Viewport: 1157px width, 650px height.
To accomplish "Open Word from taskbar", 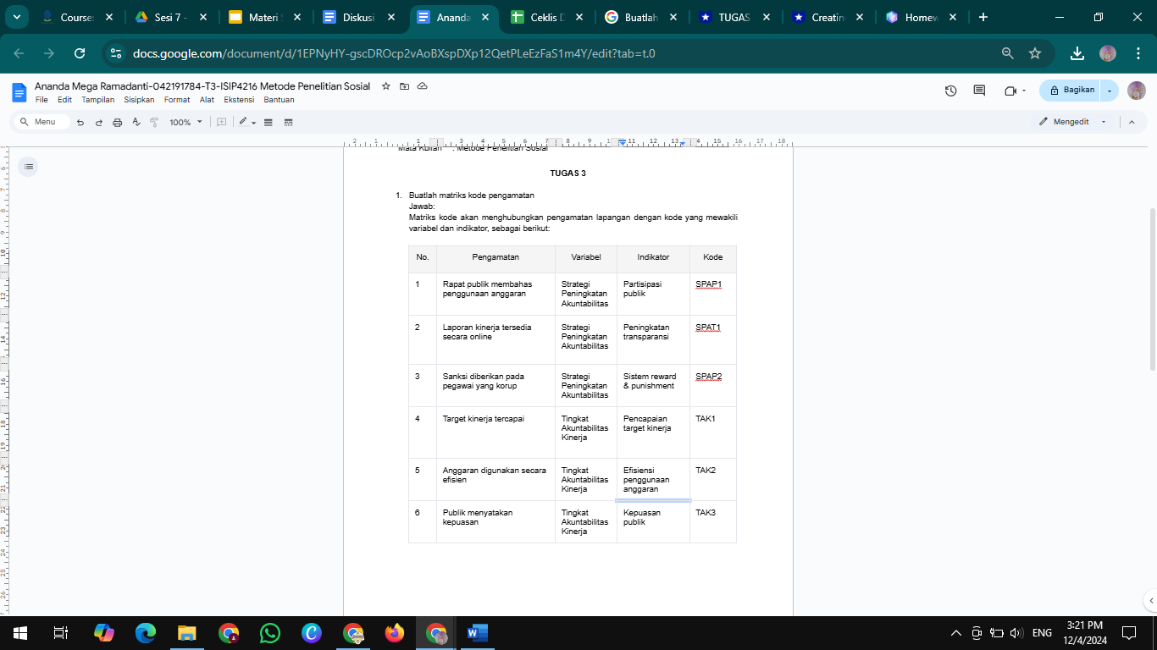I will pos(478,632).
